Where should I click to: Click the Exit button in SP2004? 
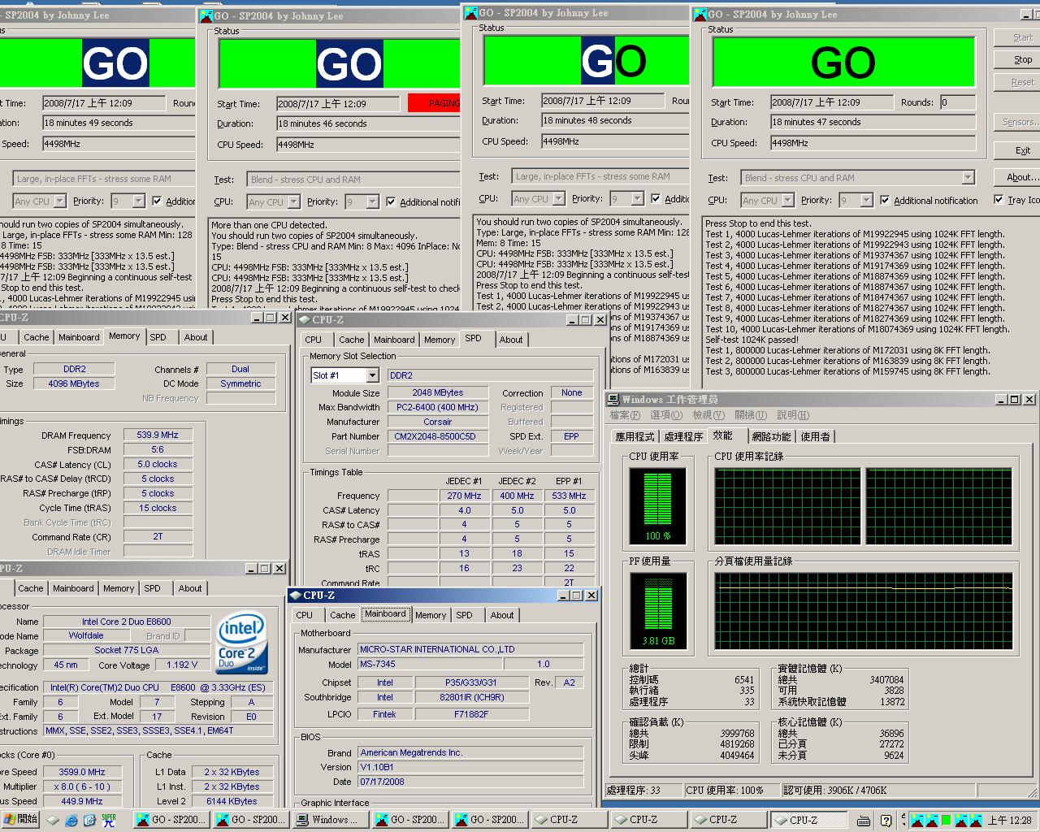pyautogui.click(x=1023, y=150)
